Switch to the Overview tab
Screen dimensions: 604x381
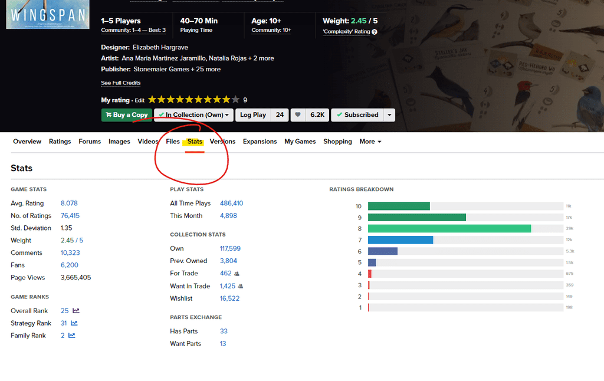[27, 142]
